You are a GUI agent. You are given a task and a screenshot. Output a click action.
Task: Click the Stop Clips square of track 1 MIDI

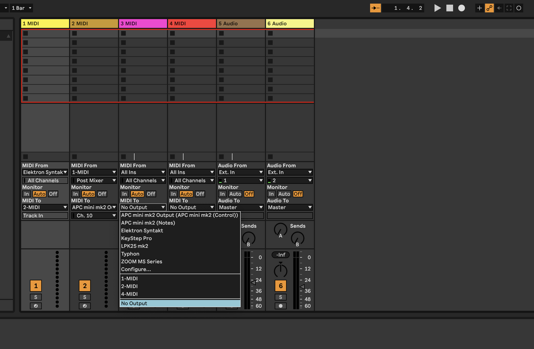coord(25,157)
